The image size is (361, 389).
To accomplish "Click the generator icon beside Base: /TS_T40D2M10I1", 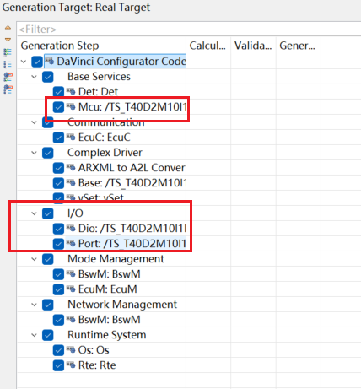I will [x=71, y=183].
